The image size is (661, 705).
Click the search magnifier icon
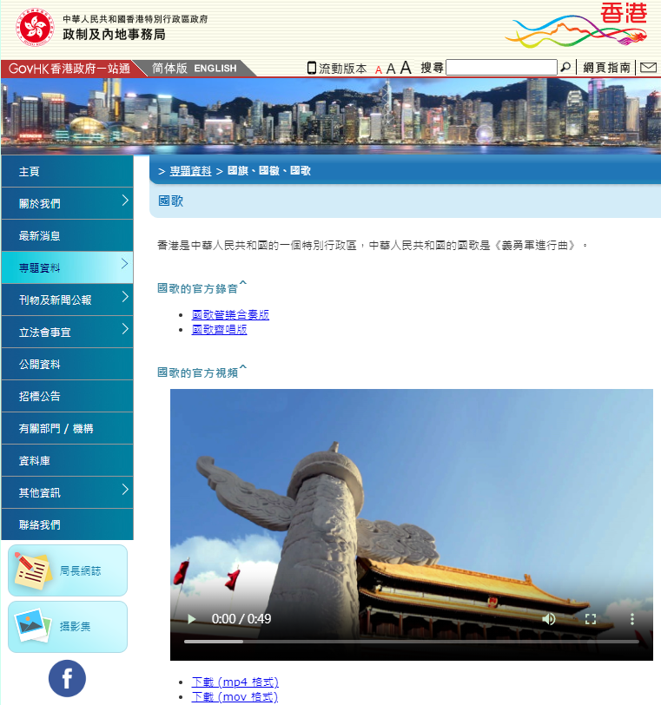tap(565, 68)
